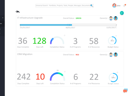Image resolution: width=128 pixels, height=96 pixels.
Task: Click the back double-arrow icon
Action: (x=18, y=12)
